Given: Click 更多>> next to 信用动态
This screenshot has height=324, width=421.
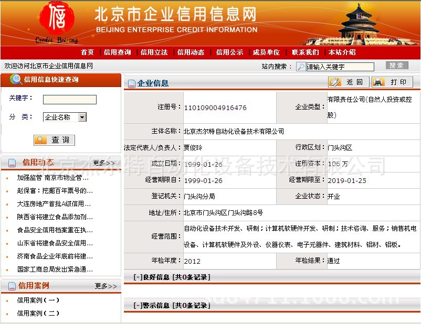Looking at the screenshot, I should pos(104,163).
